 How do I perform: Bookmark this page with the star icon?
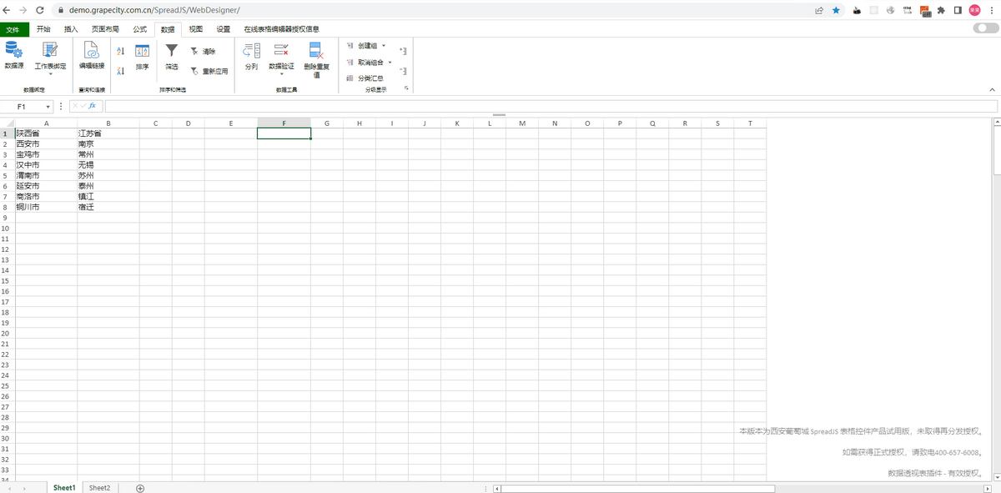(x=836, y=10)
